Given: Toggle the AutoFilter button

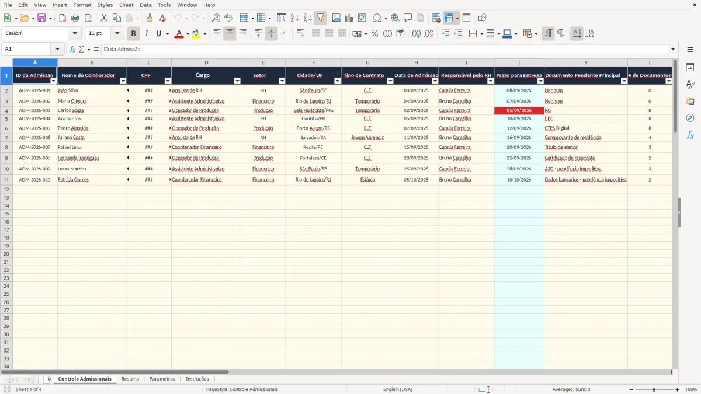Looking at the screenshot, I should tap(321, 18).
